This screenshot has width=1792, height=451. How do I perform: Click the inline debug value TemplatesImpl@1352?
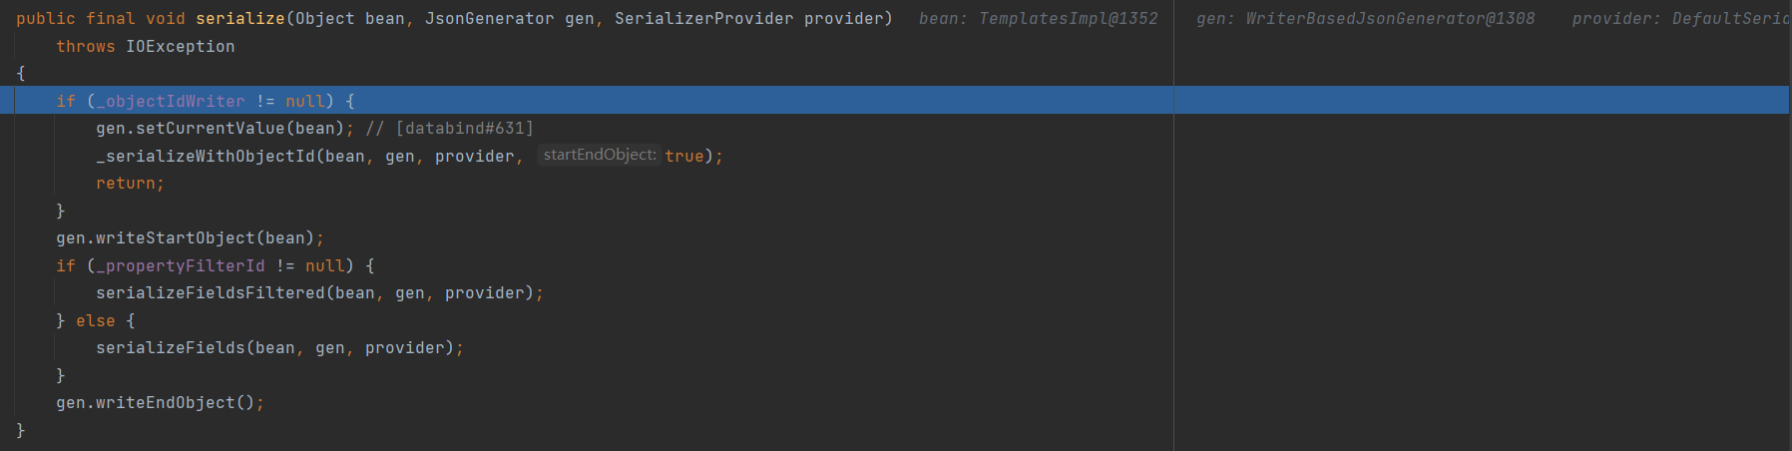(1068, 19)
